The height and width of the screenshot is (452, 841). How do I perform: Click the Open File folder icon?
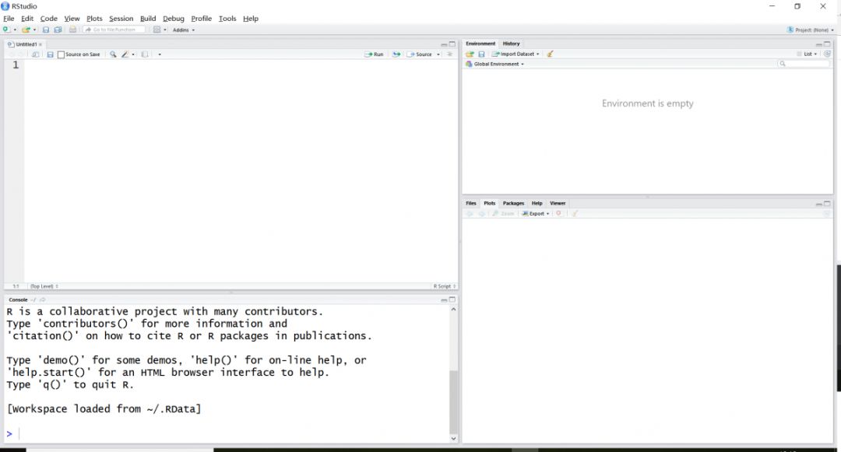click(x=25, y=30)
